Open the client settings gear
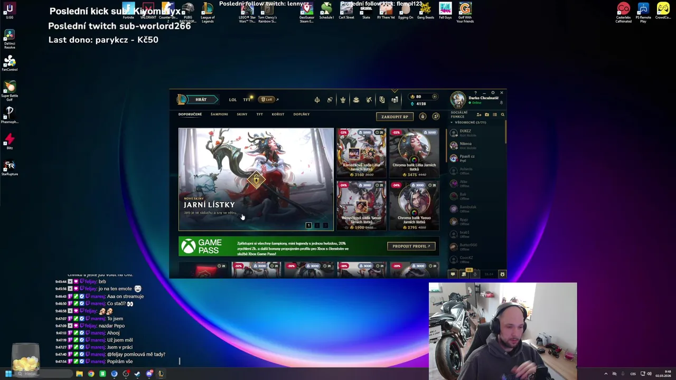676x380 pixels. pyautogui.click(x=493, y=93)
